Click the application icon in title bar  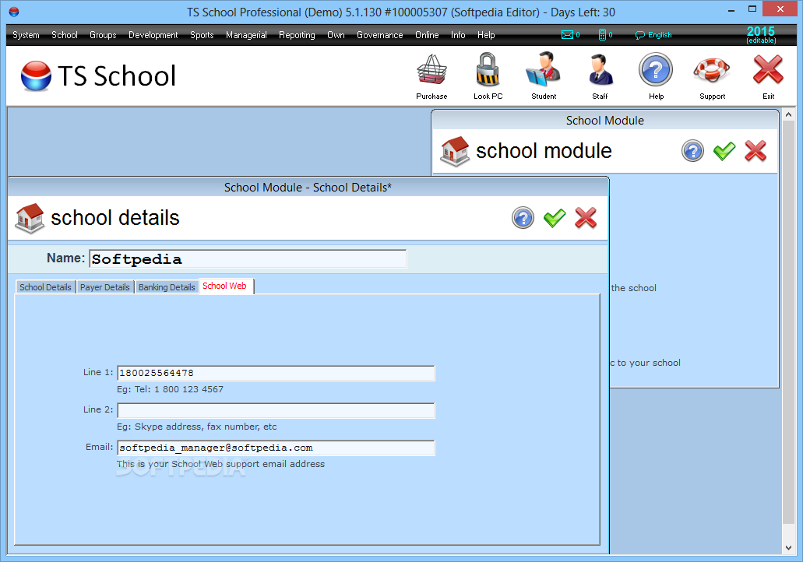pos(14,11)
